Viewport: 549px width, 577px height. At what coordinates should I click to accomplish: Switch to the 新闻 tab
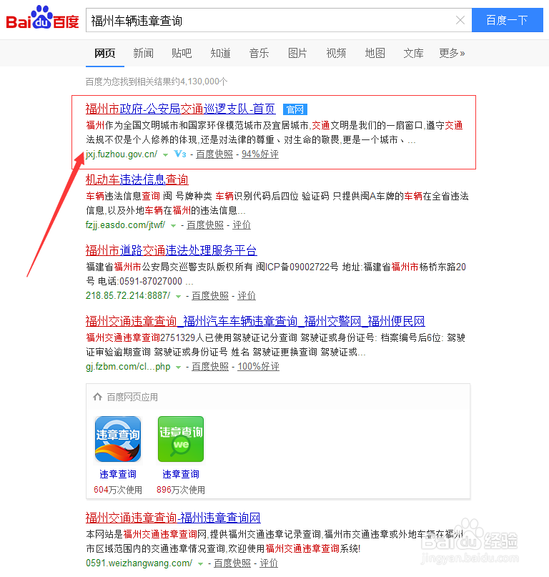pos(144,54)
